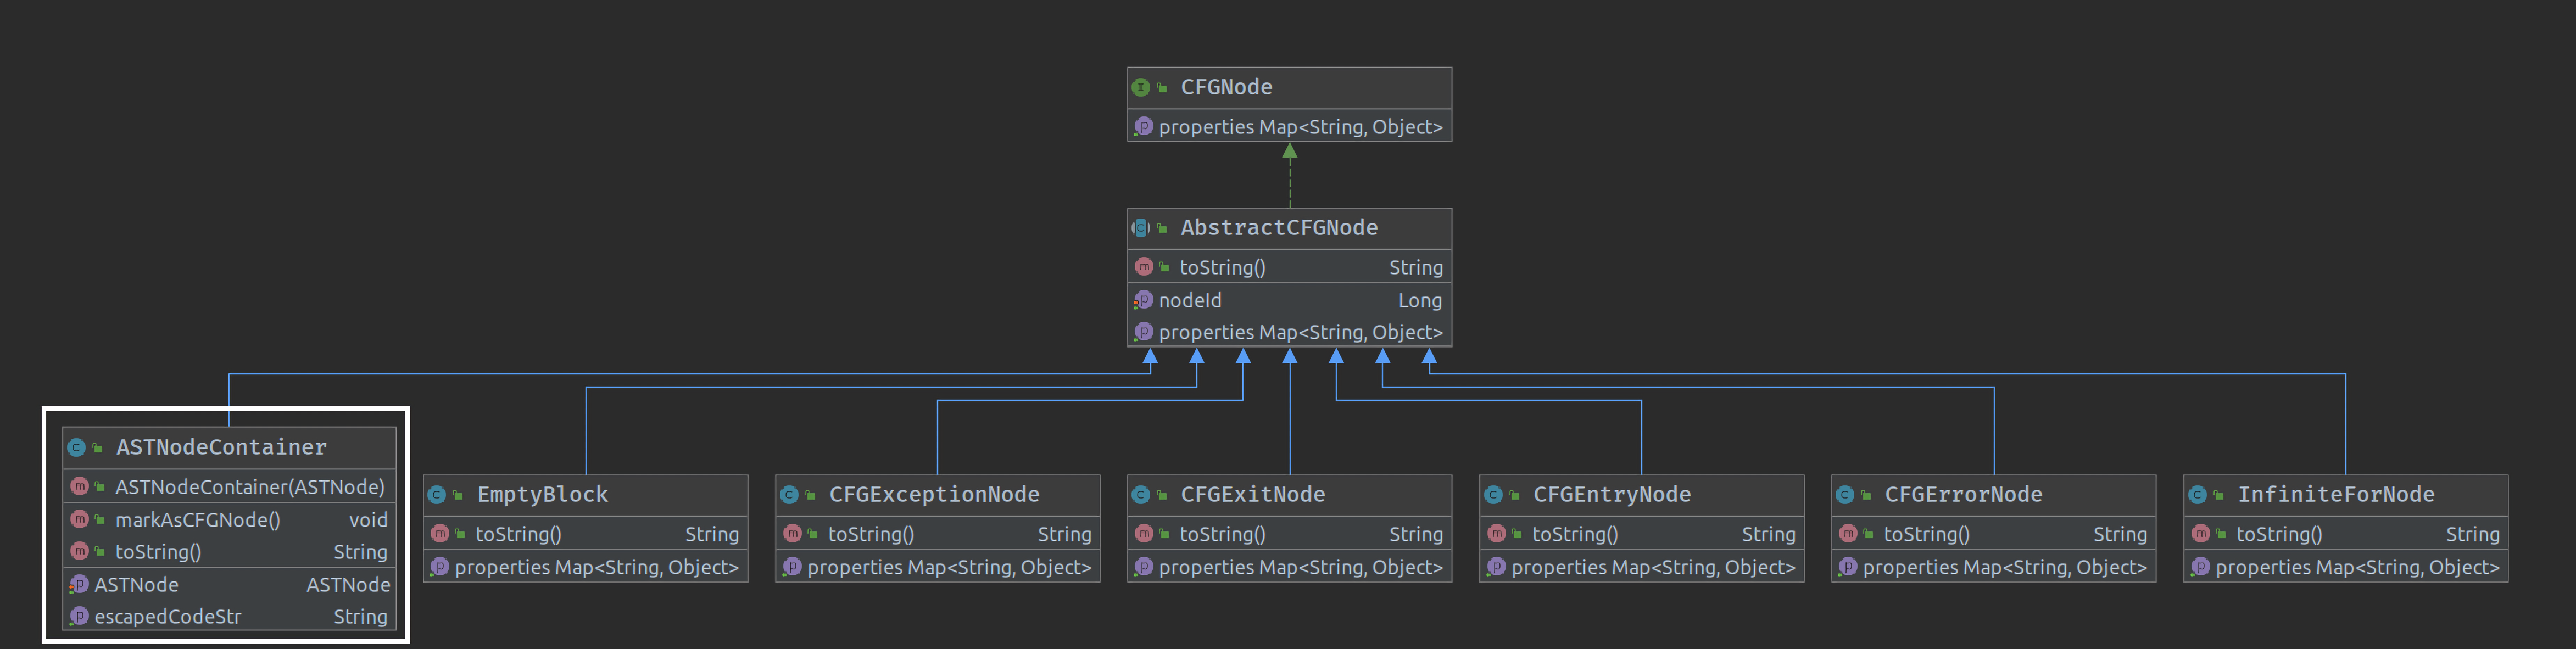Click toString() text in InfiniteForNode
Viewport: 2576px width, 649px height.
(x=2279, y=534)
